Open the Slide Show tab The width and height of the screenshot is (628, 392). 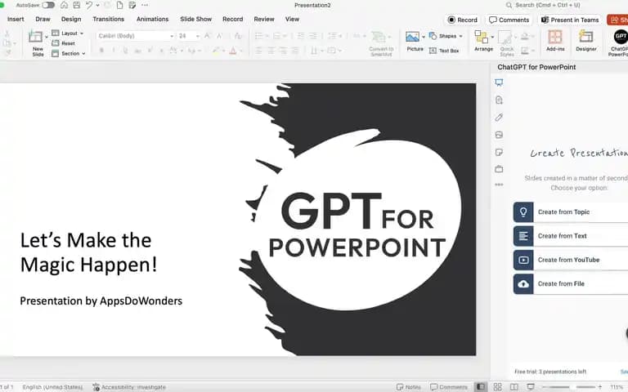point(196,19)
